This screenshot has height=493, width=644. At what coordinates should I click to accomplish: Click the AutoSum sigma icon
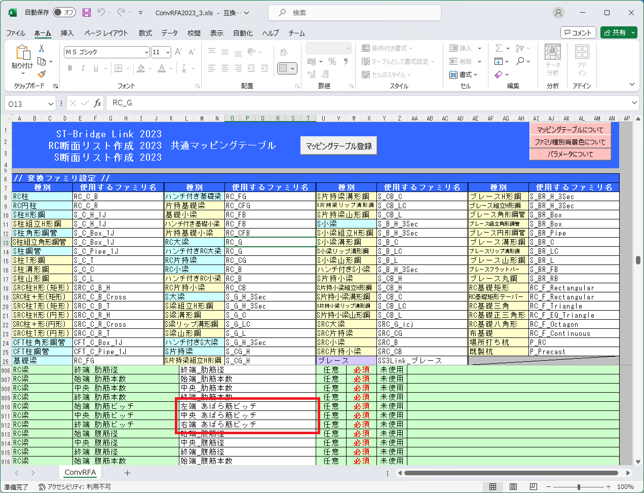click(499, 48)
